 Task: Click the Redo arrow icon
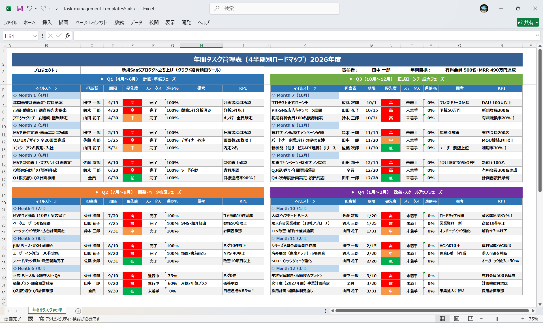point(43,8)
